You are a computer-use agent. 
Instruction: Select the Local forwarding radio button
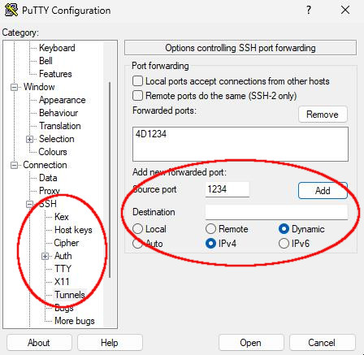[x=137, y=229]
